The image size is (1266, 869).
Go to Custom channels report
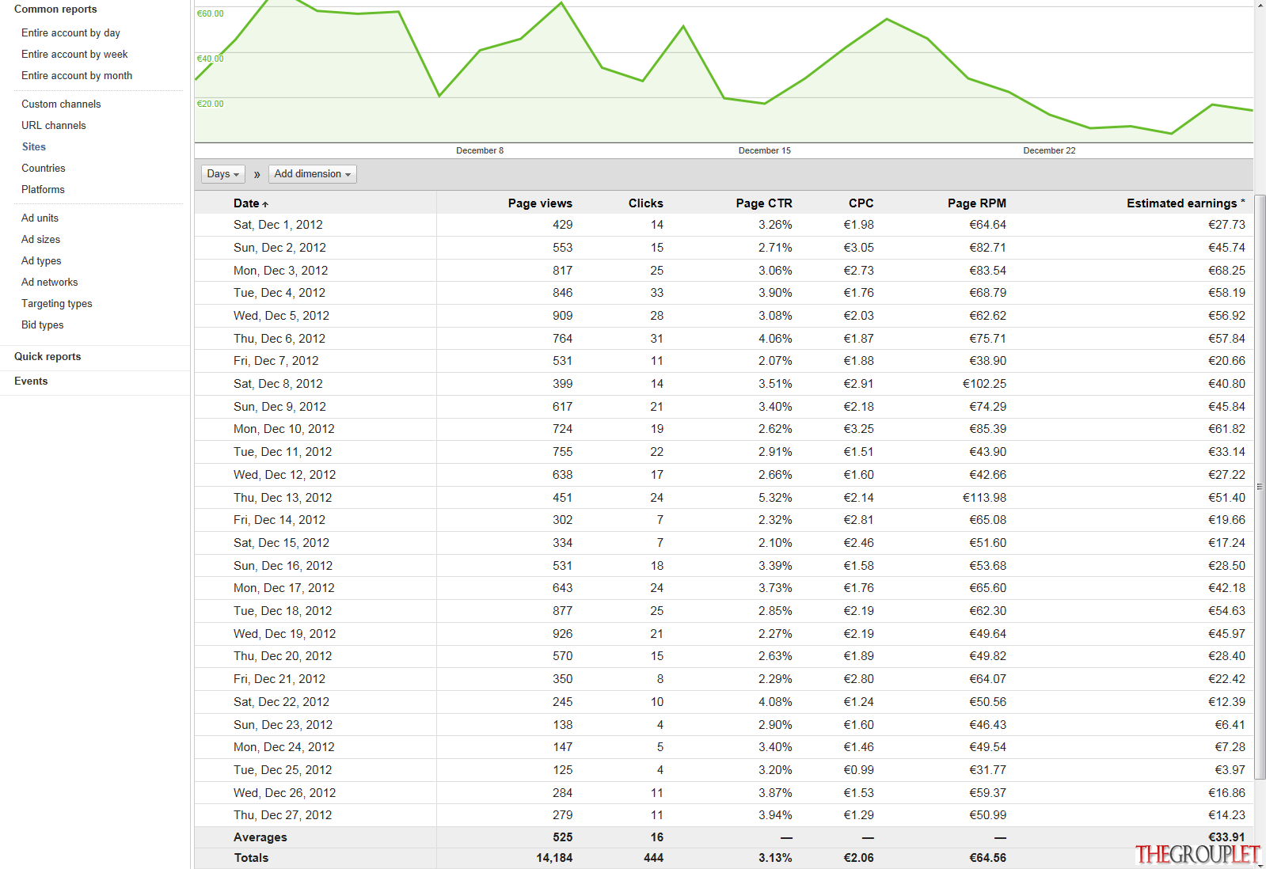(x=61, y=104)
